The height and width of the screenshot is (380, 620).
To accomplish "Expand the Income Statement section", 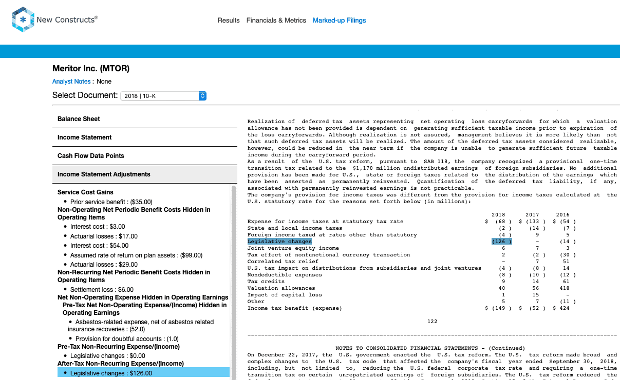I will [x=145, y=137].
